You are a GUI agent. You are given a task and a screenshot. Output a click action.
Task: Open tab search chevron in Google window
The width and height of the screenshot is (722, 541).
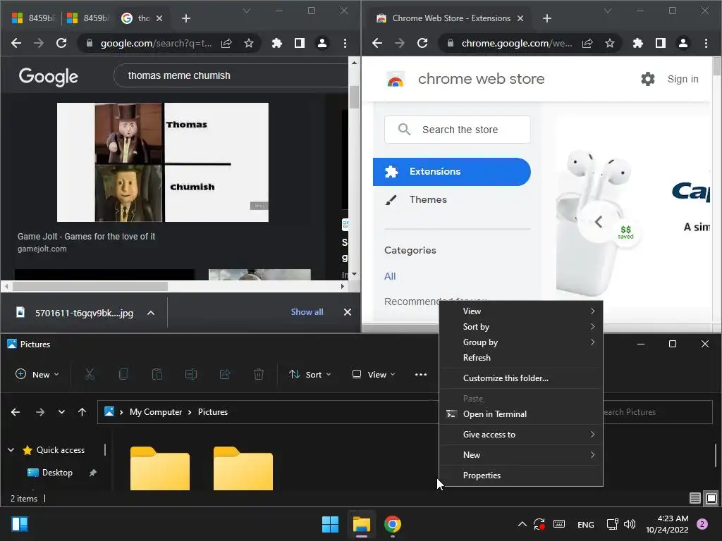(247, 11)
